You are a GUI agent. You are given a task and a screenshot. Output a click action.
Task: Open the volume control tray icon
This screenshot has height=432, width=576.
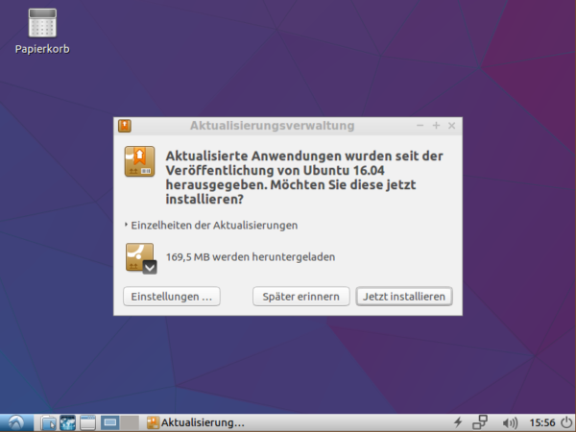[510, 423]
